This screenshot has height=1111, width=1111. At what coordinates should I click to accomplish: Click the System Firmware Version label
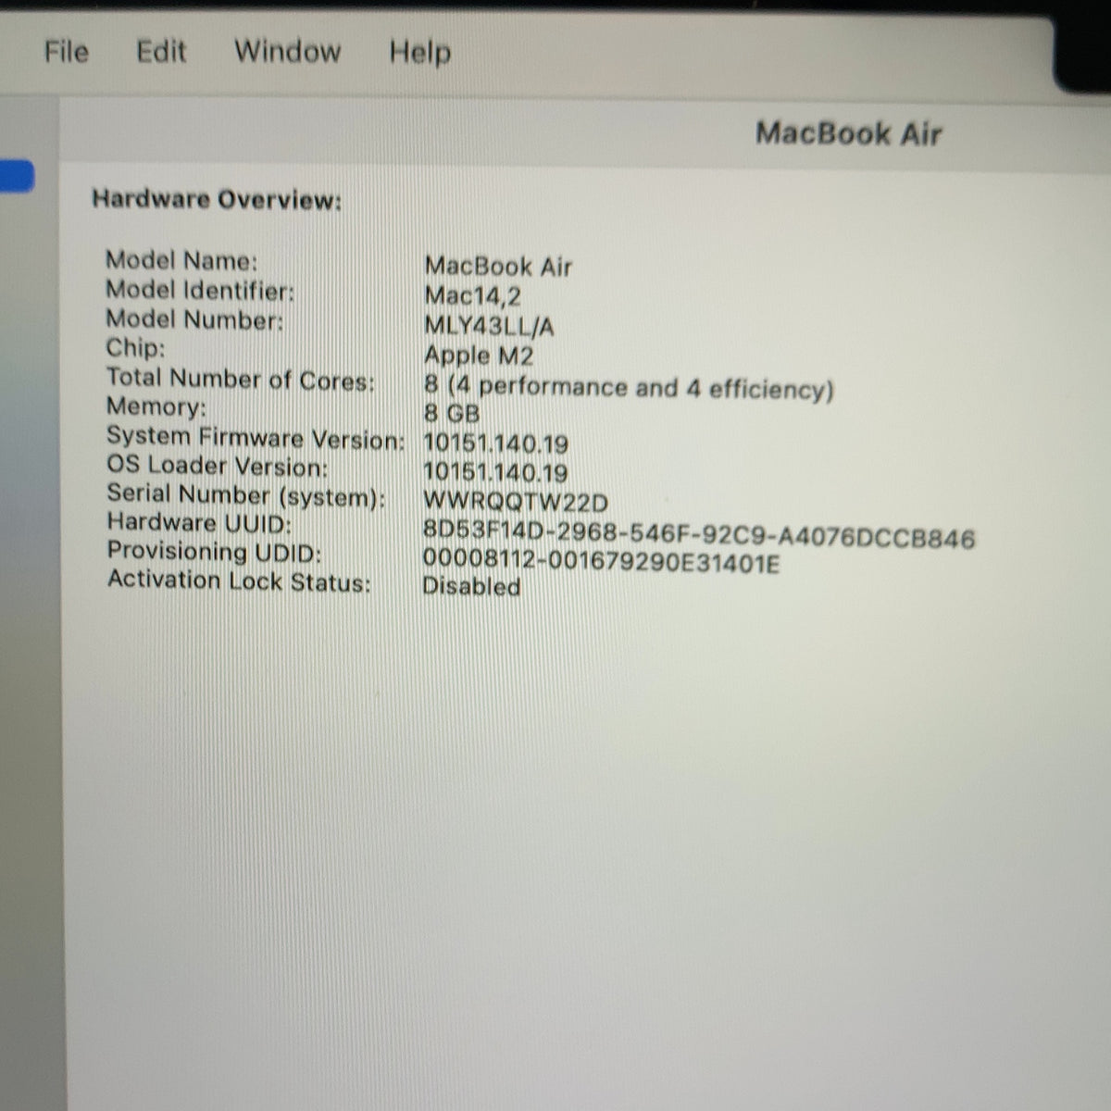(256, 438)
